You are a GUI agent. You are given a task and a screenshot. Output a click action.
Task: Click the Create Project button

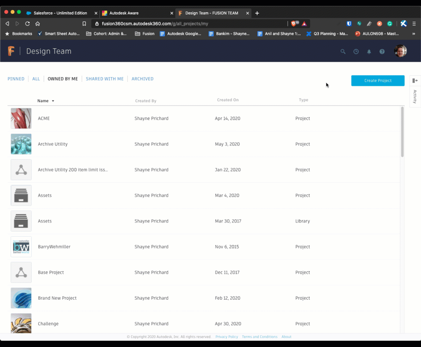(x=378, y=81)
